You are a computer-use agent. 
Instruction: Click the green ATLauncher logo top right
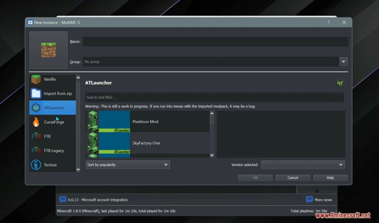[340, 83]
